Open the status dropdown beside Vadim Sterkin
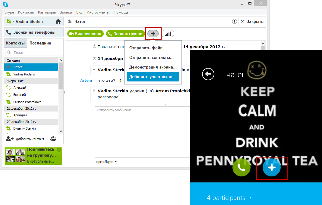 [13, 21]
